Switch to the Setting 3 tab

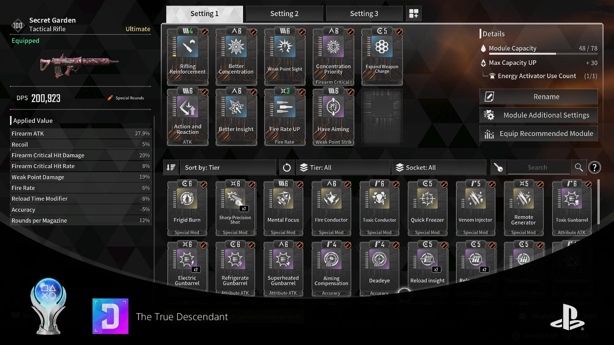[x=364, y=14]
